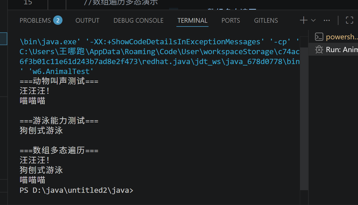Click the problems count badge showing 2
Screen dimensions: 358x205
coord(58,20)
